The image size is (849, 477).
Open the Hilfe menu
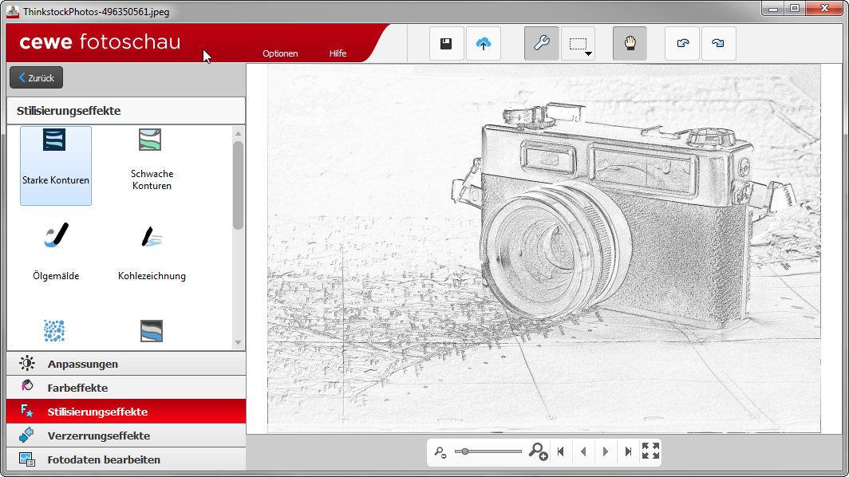(338, 53)
